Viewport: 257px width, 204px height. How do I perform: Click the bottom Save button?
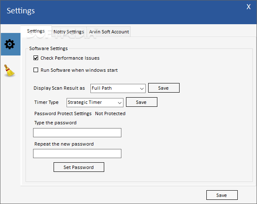[x=222, y=195]
